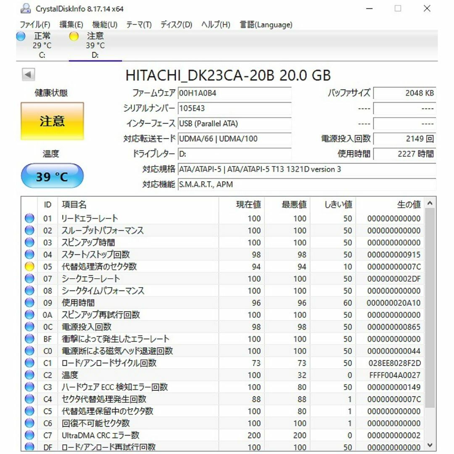Click the serial number field 105E43
Viewport: 454px width, 454px height.
pyautogui.click(x=235, y=108)
